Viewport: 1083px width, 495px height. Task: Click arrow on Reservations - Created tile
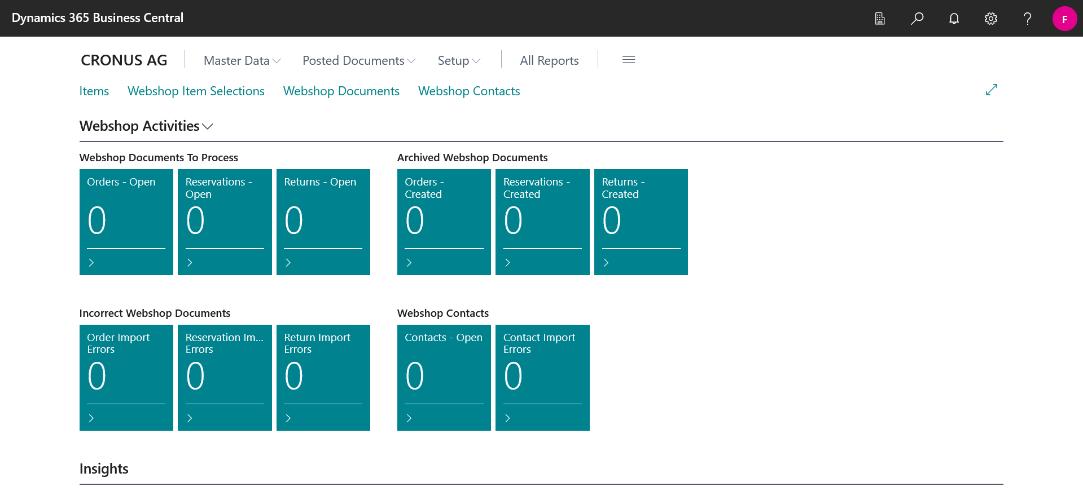(507, 263)
